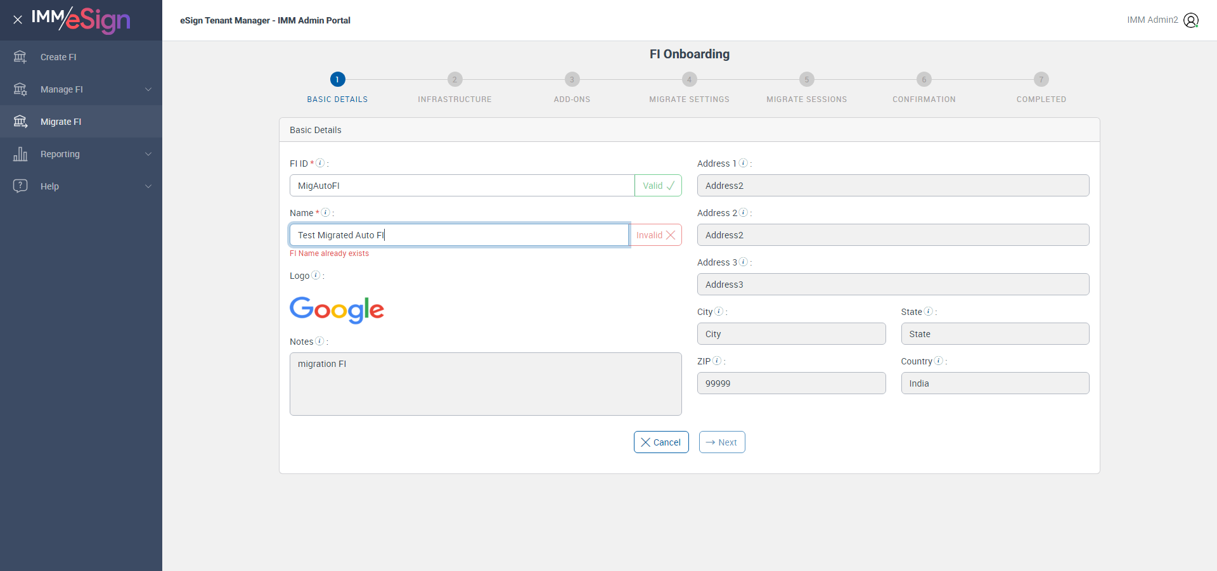
Task: Click the Logo info icon
Action: point(316,275)
